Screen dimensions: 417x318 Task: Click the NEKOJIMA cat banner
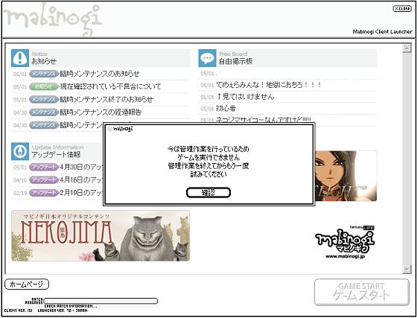(101, 235)
